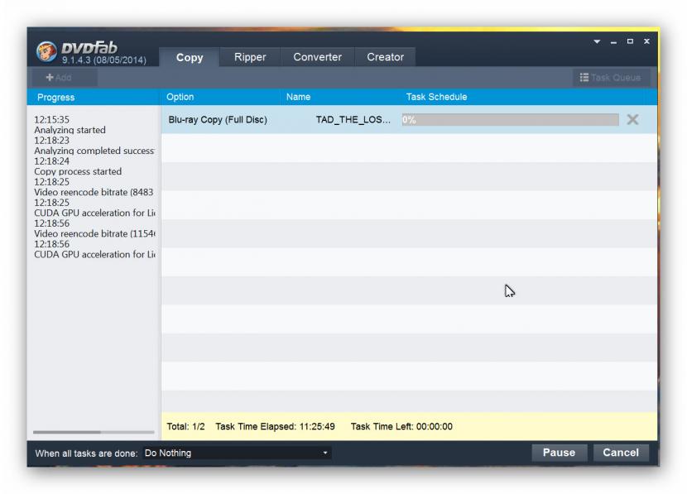The image size is (687, 494).
Task: Open the Creator tab
Action: pyautogui.click(x=385, y=57)
